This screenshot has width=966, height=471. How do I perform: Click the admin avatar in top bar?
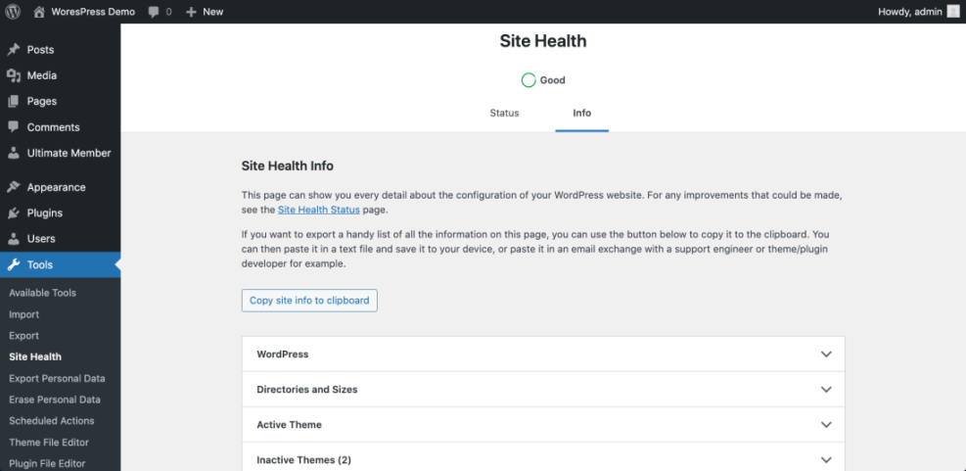tap(953, 12)
